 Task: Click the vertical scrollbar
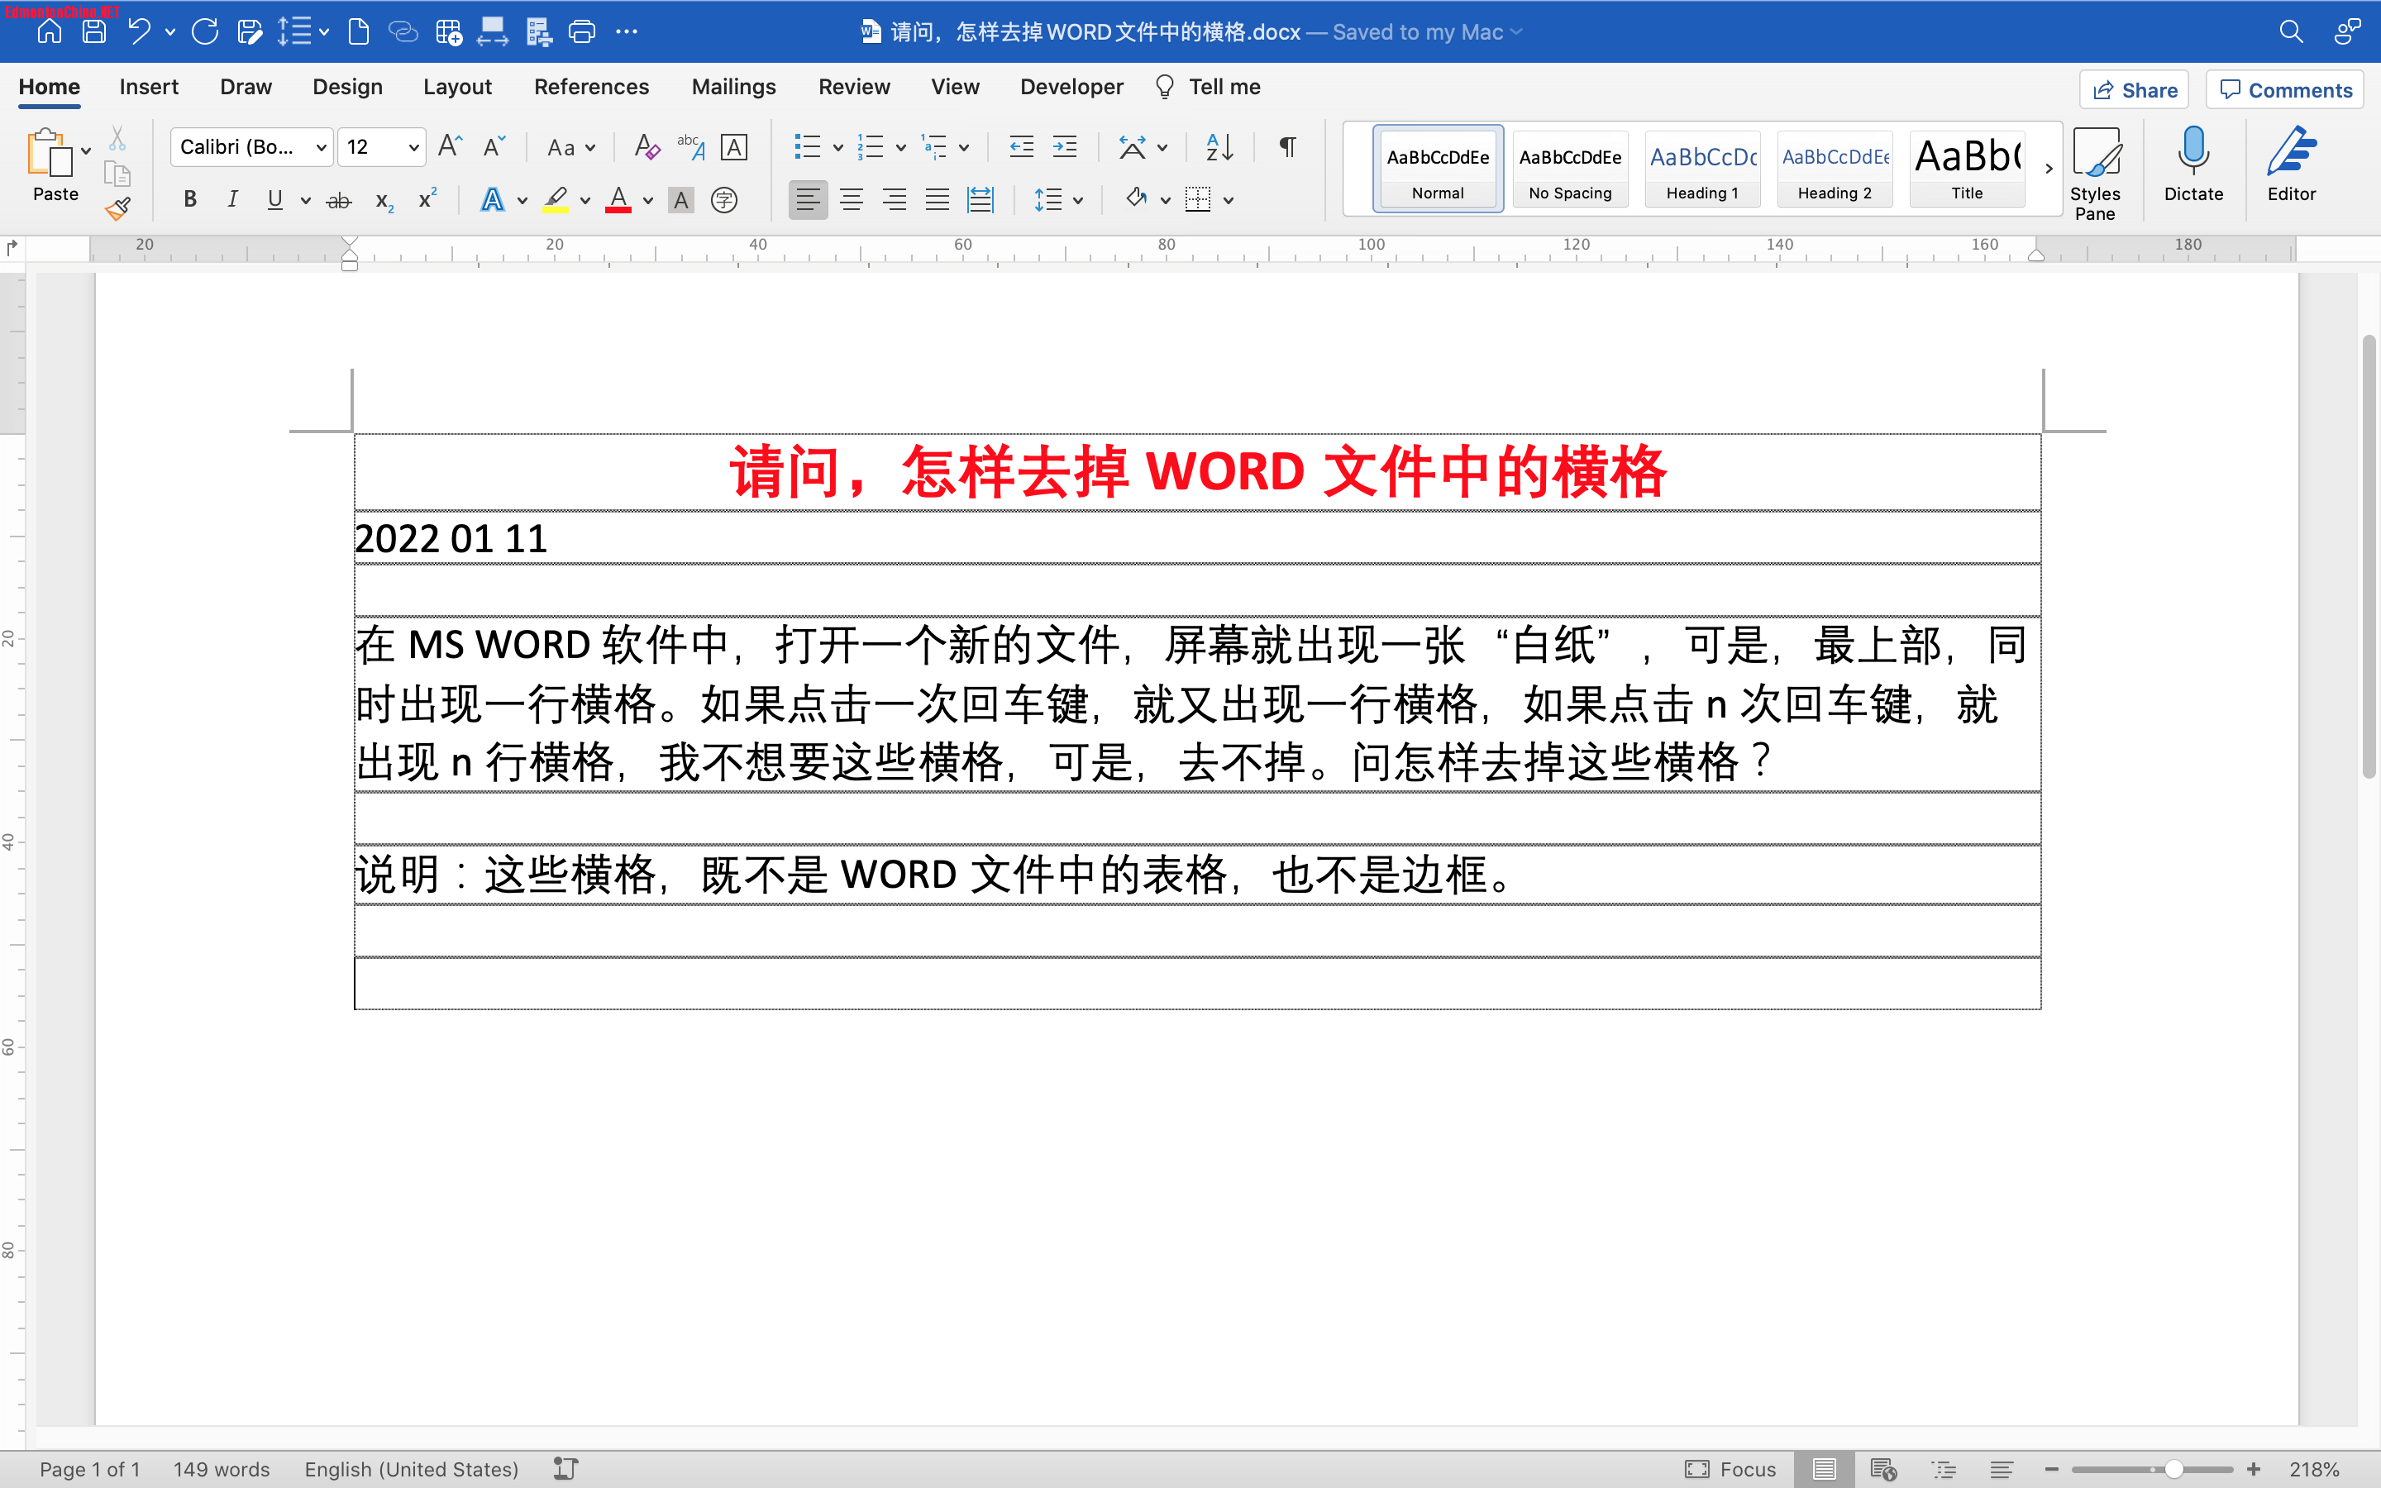[2369, 556]
